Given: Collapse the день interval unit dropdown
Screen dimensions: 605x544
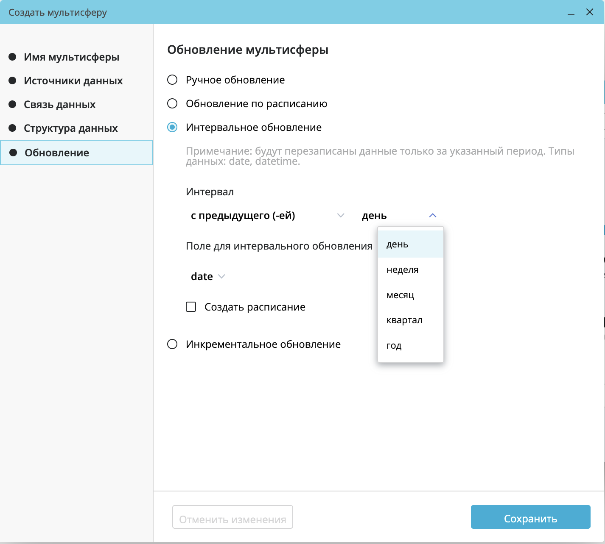Looking at the screenshot, I should click(400, 216).
